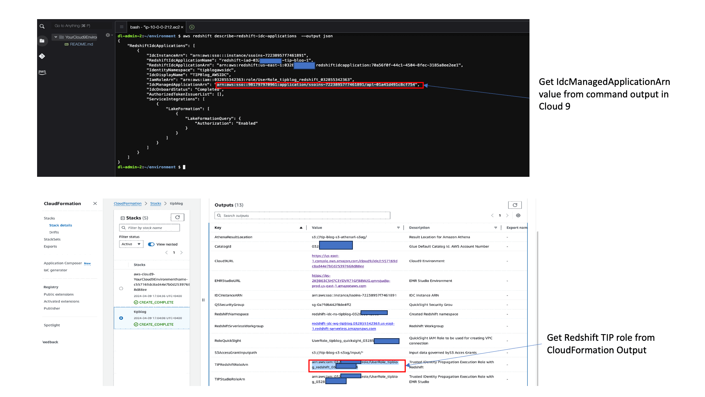Collapse the YourCloud9Environment folder tree
705x397 pixels.
56,37
